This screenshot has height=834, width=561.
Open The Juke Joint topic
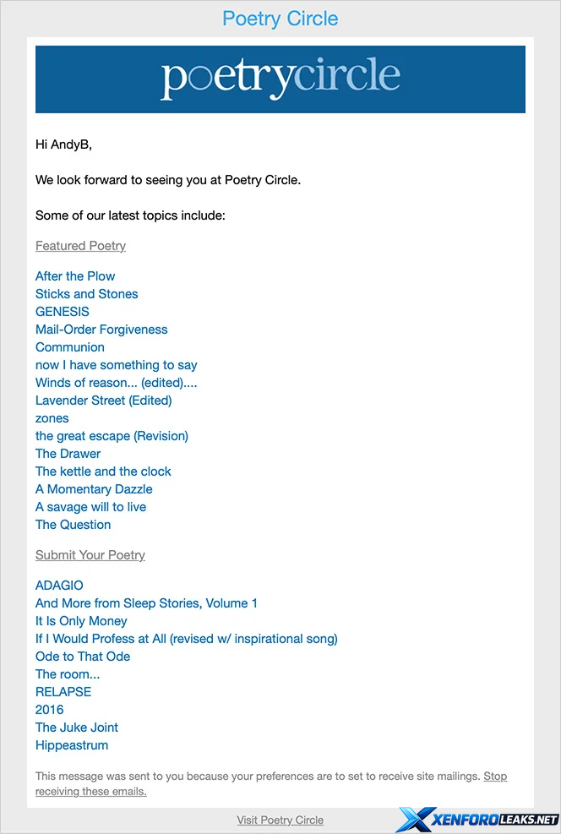click(77, 728)
